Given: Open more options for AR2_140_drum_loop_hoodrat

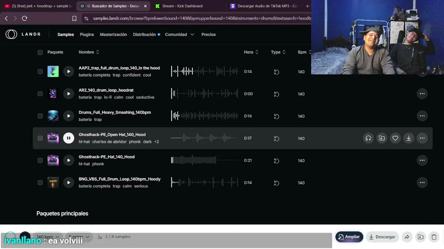Looking at the screenshot, I should (422, 94).
